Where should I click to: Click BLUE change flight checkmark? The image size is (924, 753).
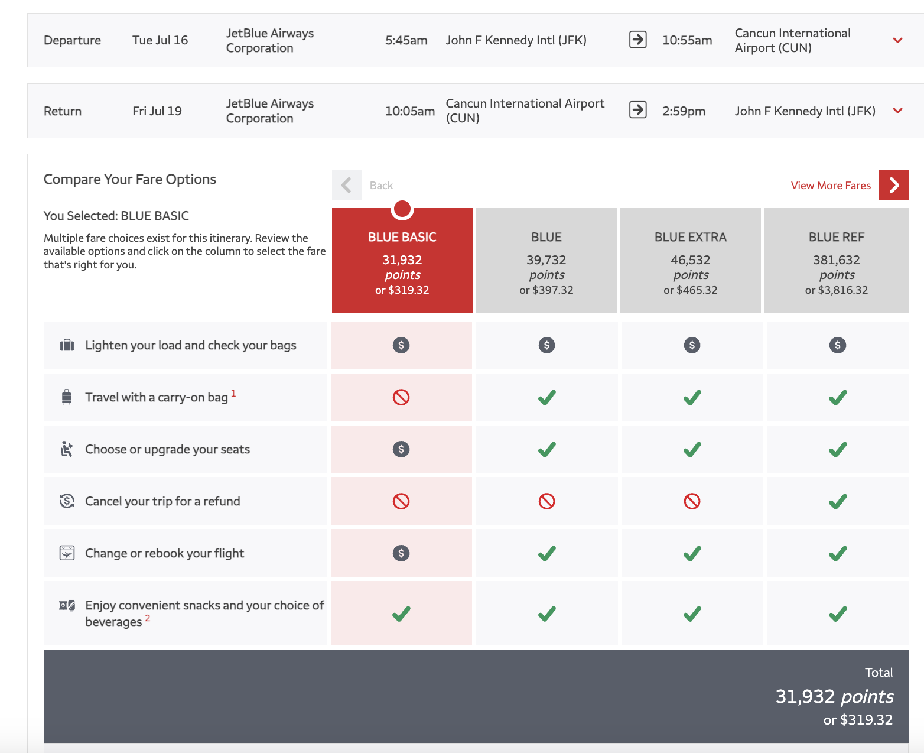[546, 553]
